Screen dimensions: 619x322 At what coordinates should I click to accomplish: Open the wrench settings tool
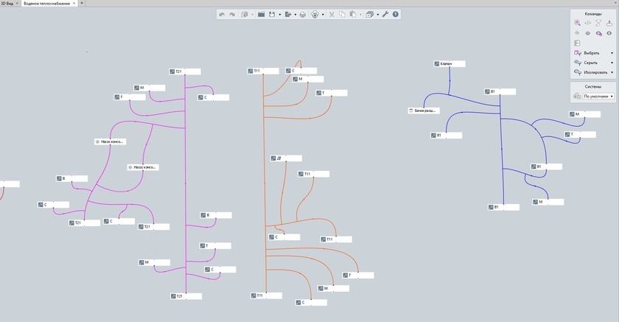[x=385, y=14]
